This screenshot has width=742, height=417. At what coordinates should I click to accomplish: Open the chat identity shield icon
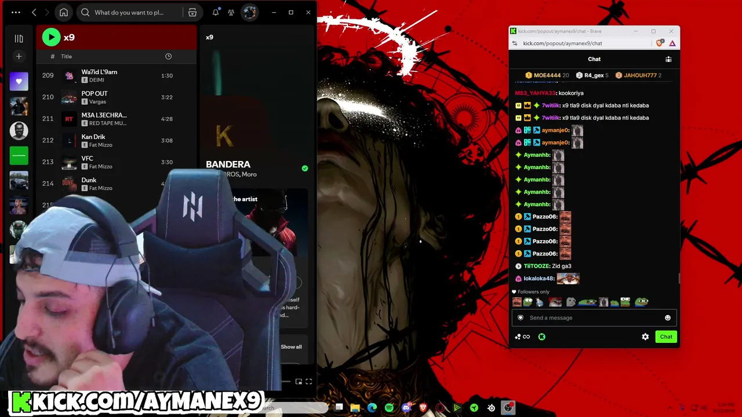[521, 317]
